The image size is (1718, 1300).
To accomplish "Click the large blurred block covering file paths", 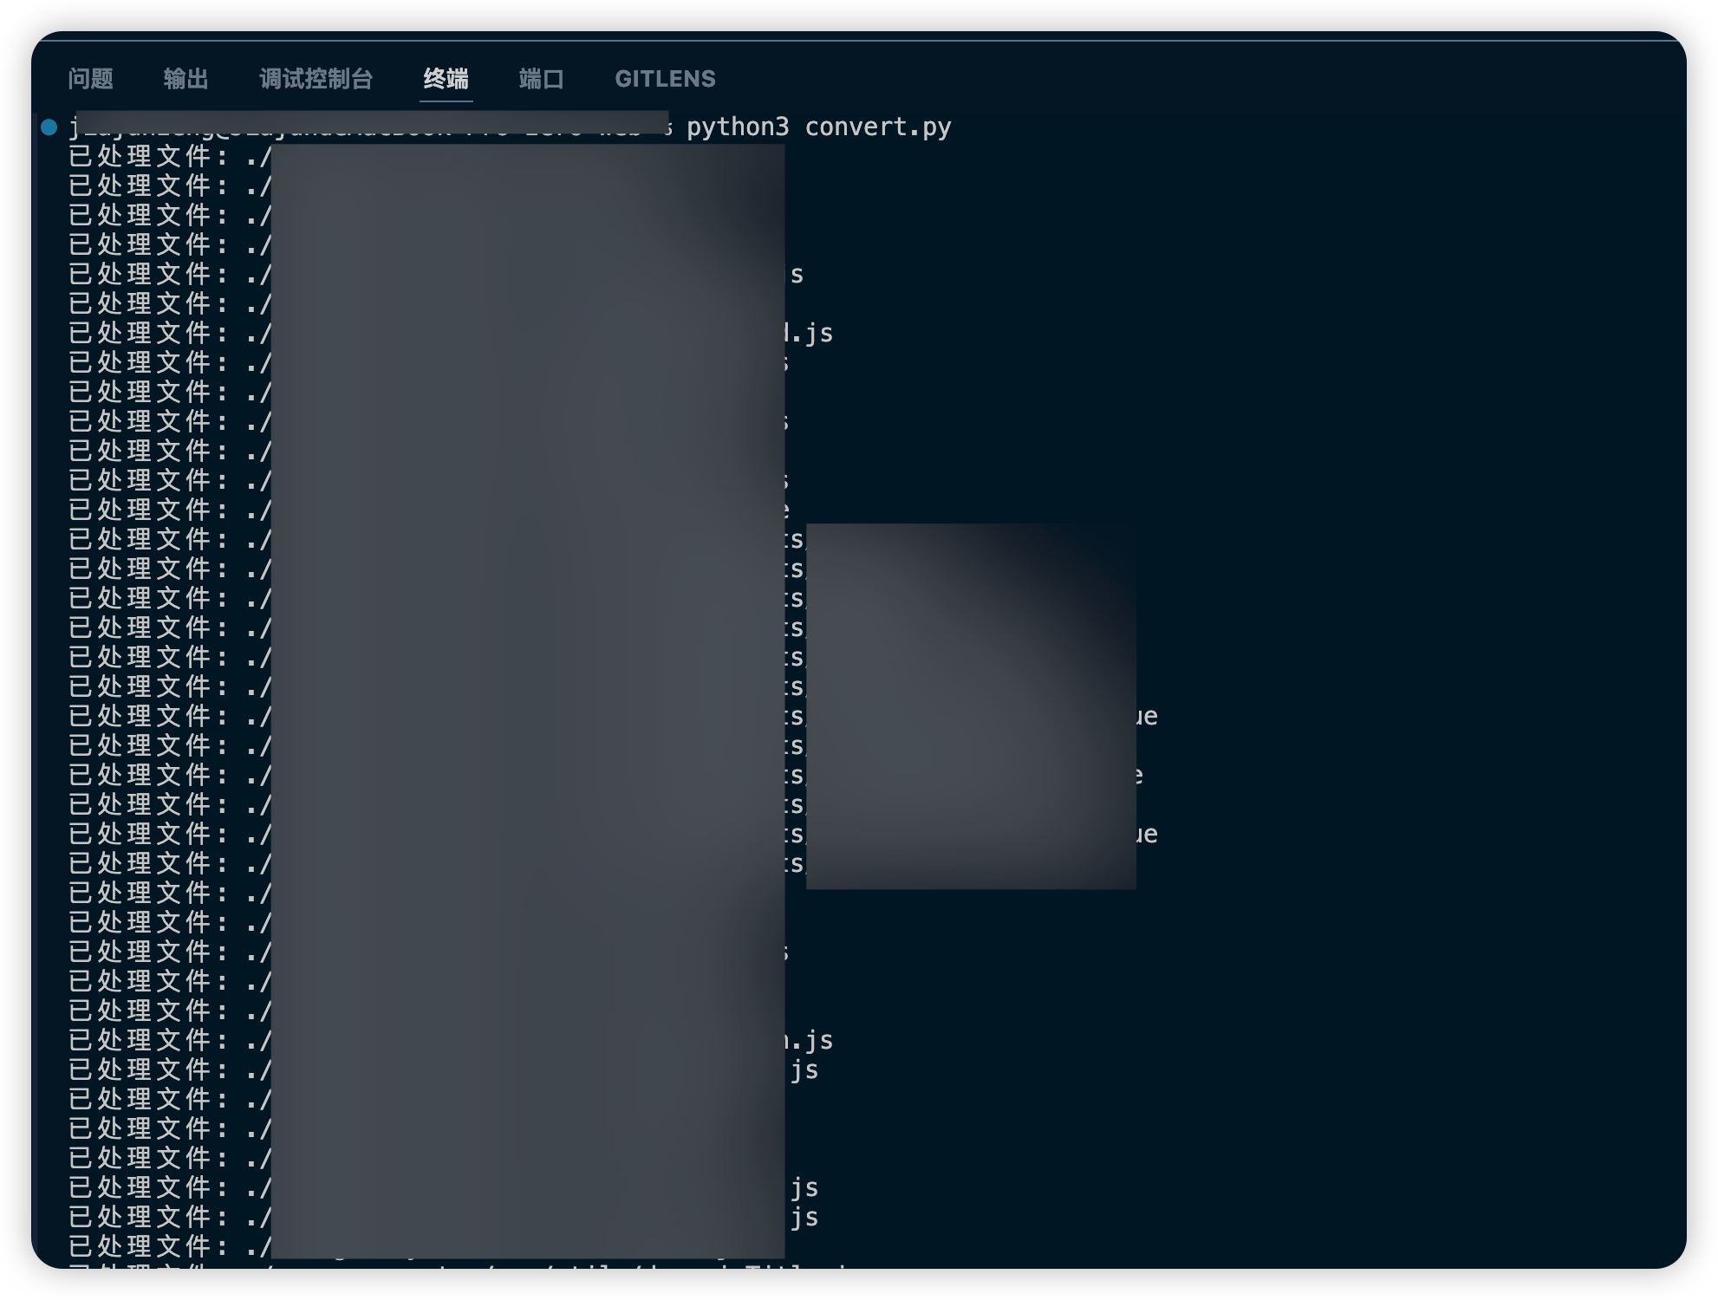I will coord(528,700).
